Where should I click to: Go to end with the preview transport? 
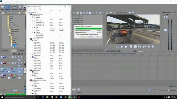pos(144,47)
